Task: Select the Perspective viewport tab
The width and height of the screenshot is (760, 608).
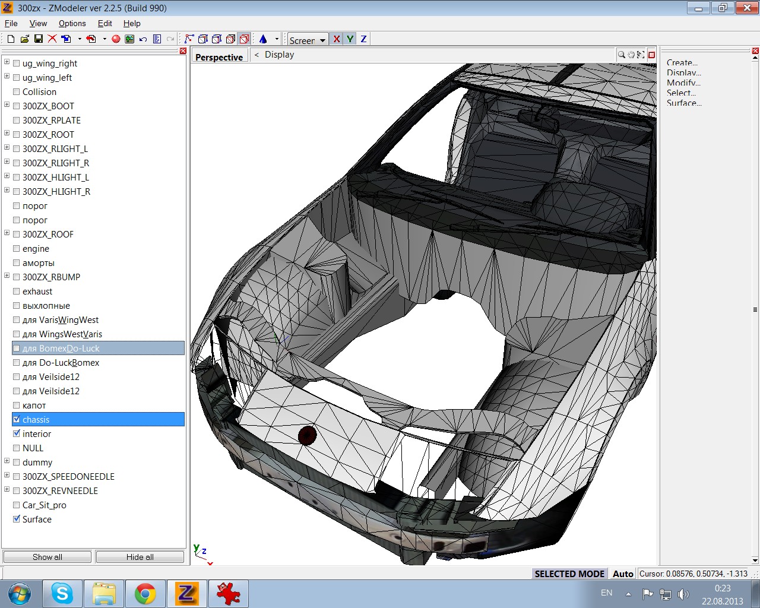Action: (219, 57)
